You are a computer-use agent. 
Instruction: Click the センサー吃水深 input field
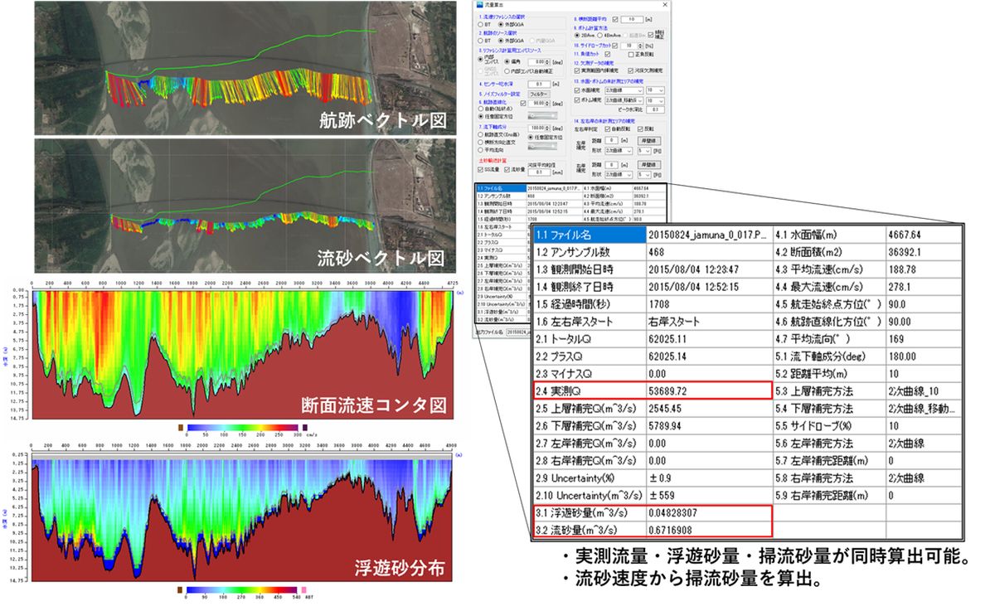point(539,85)
